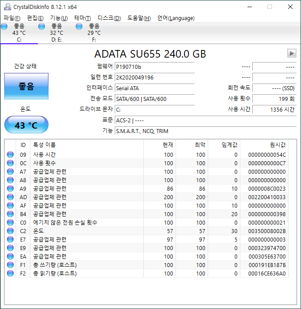Viewport: 301px width, 309px height.
Task: Open the 디스크(D) menu
Action: (109, 18)
